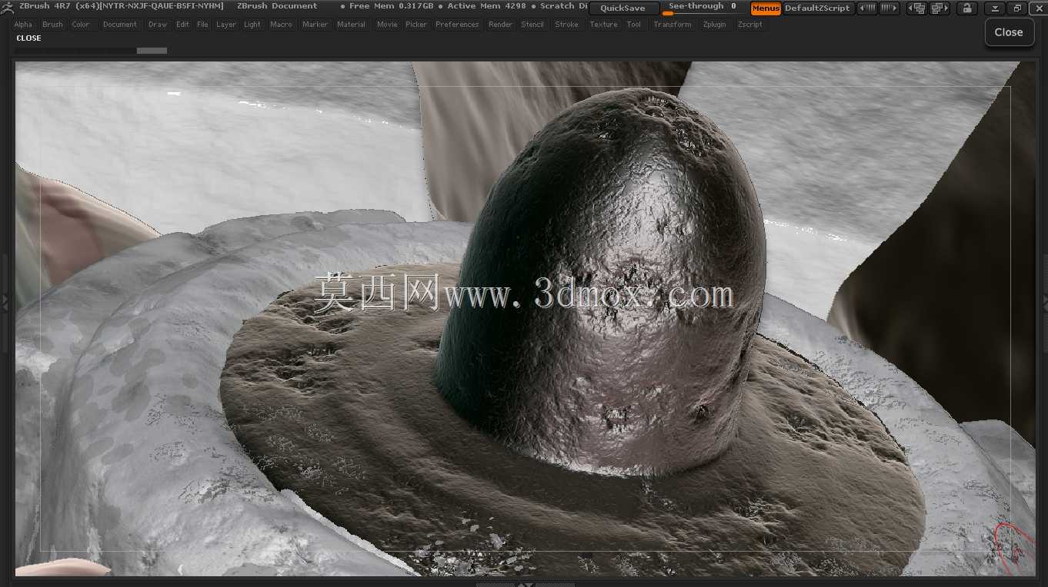The image size is (1048, 587).
Task: Load next UI colors with right arrow
Action: pos(889,8)
